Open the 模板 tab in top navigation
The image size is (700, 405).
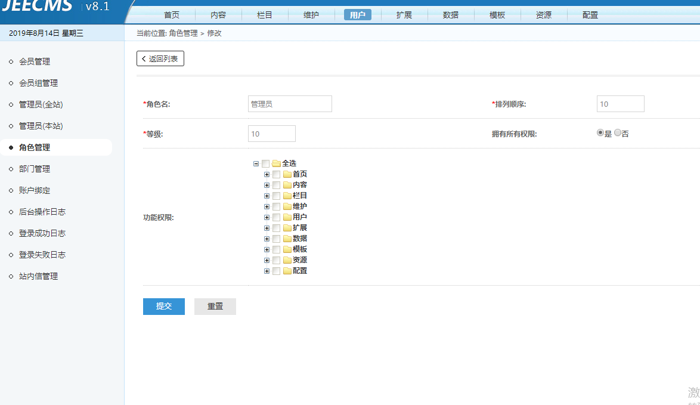click(x=497, y=15)
